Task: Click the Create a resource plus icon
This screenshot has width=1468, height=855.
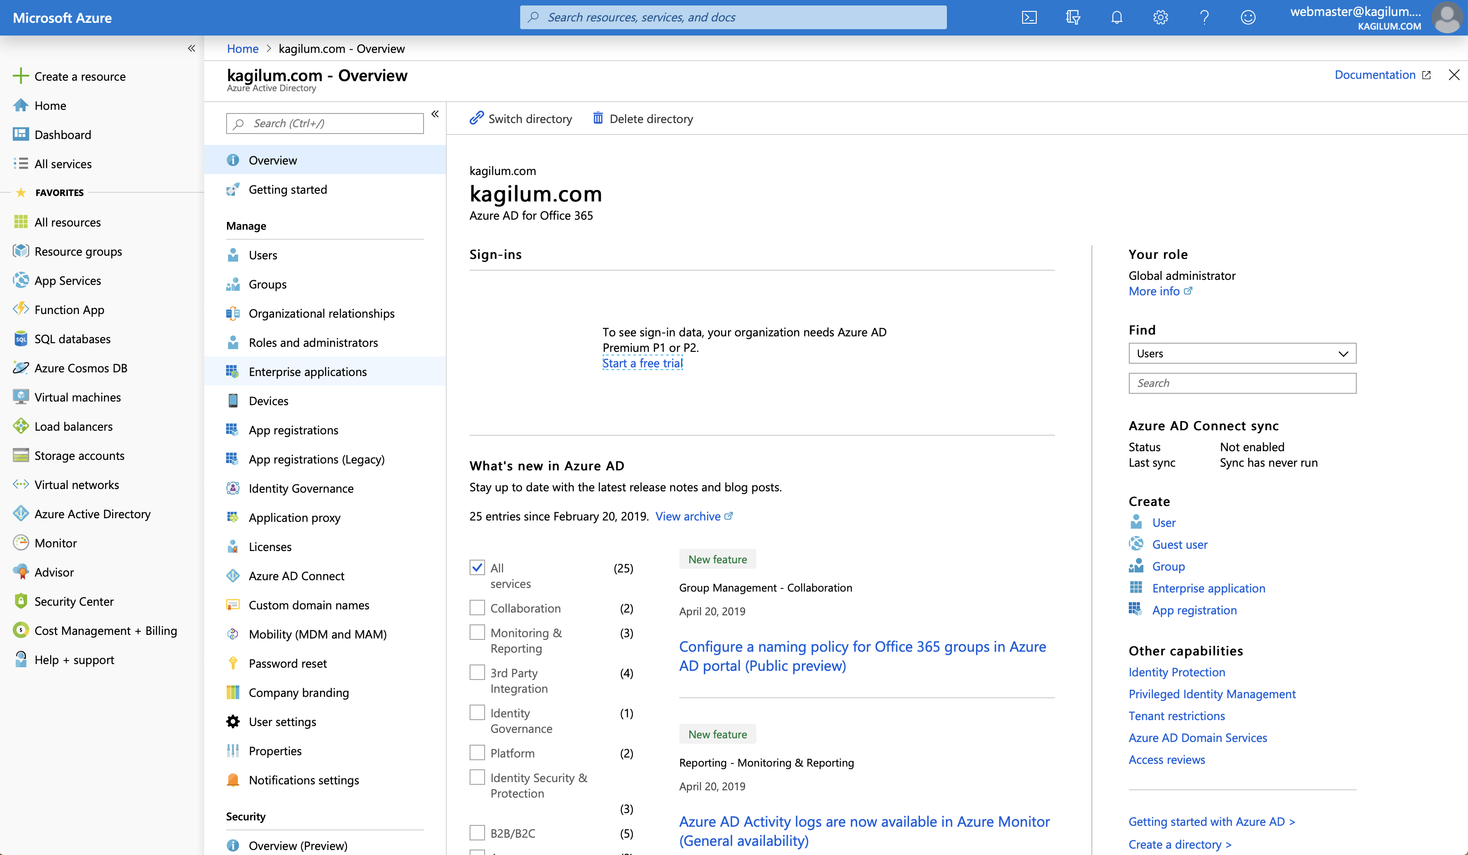Action: pyautogui.click(x=21, y=76)
